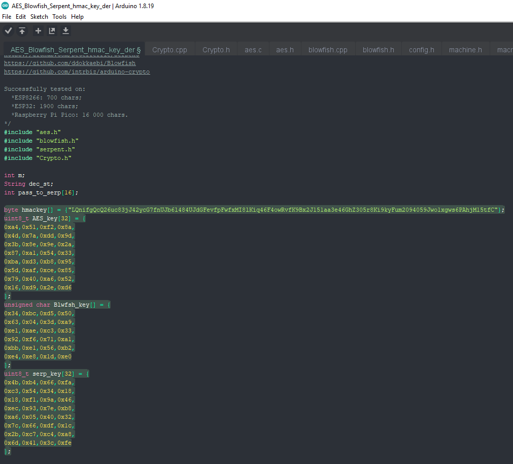Screen dimensions: 513x464
Task: Click the Serpent key row starting 0x7c
Action: pos(39,426)
